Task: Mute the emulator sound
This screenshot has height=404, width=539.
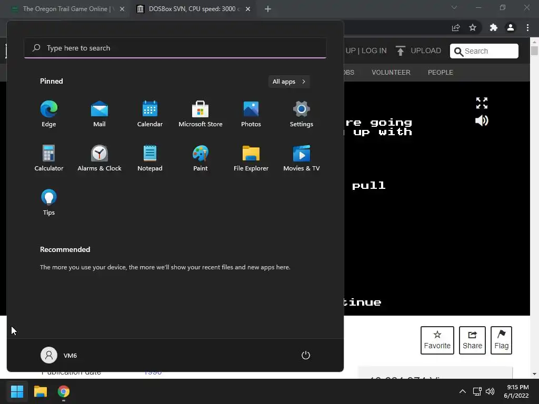Action: [x=482, y=120]
